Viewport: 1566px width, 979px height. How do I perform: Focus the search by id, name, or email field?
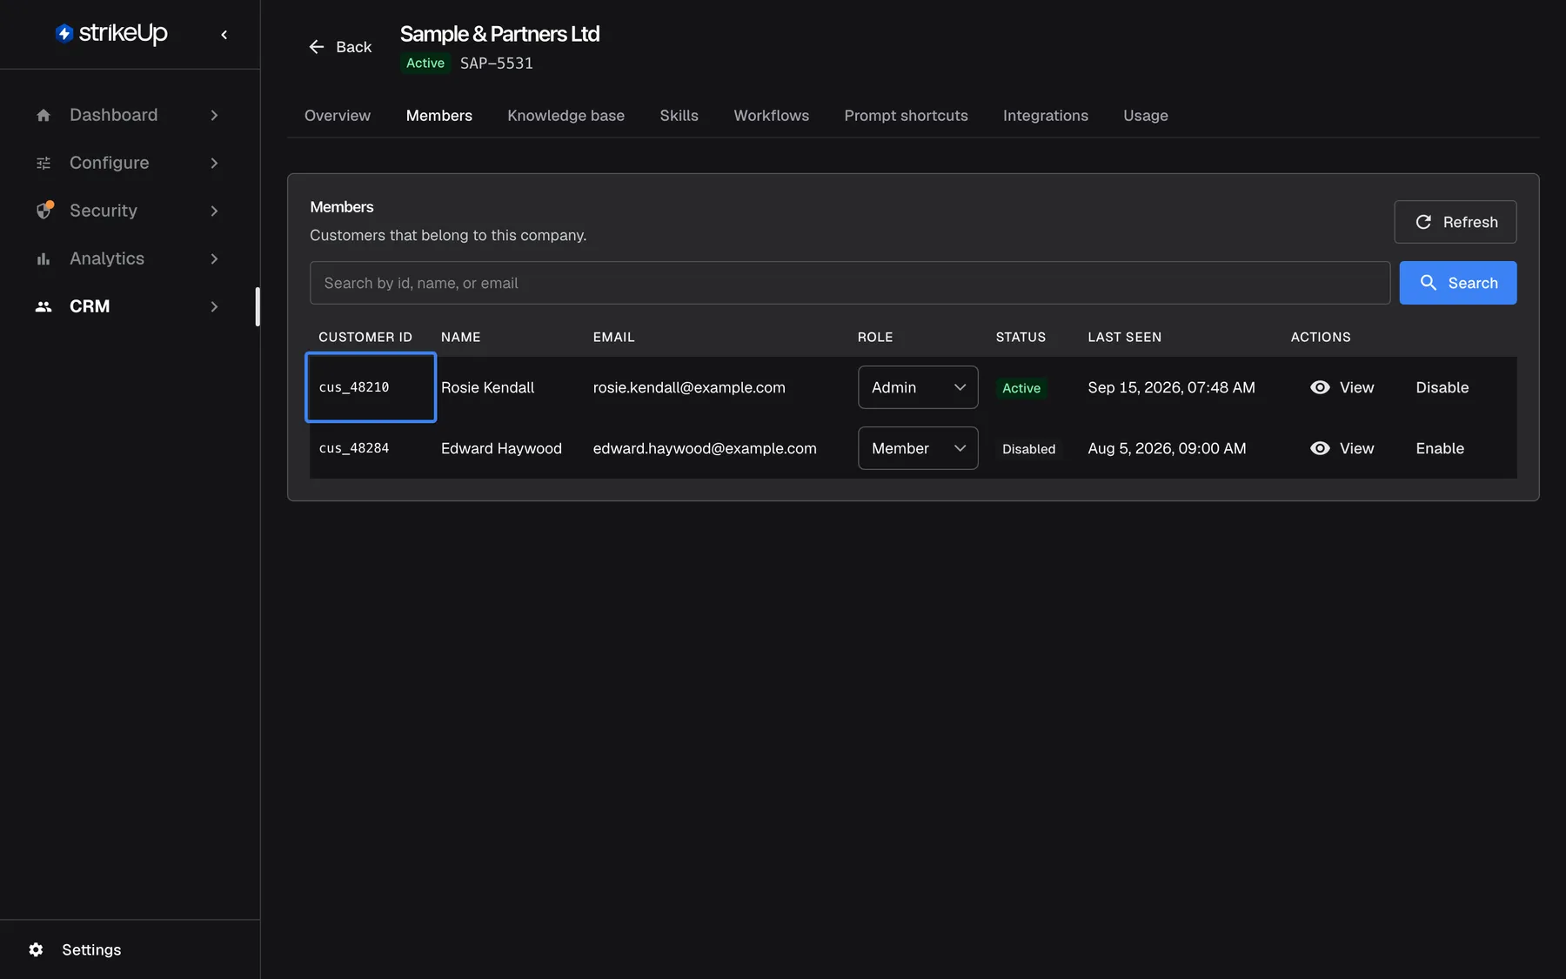click(x=849, y=283)
